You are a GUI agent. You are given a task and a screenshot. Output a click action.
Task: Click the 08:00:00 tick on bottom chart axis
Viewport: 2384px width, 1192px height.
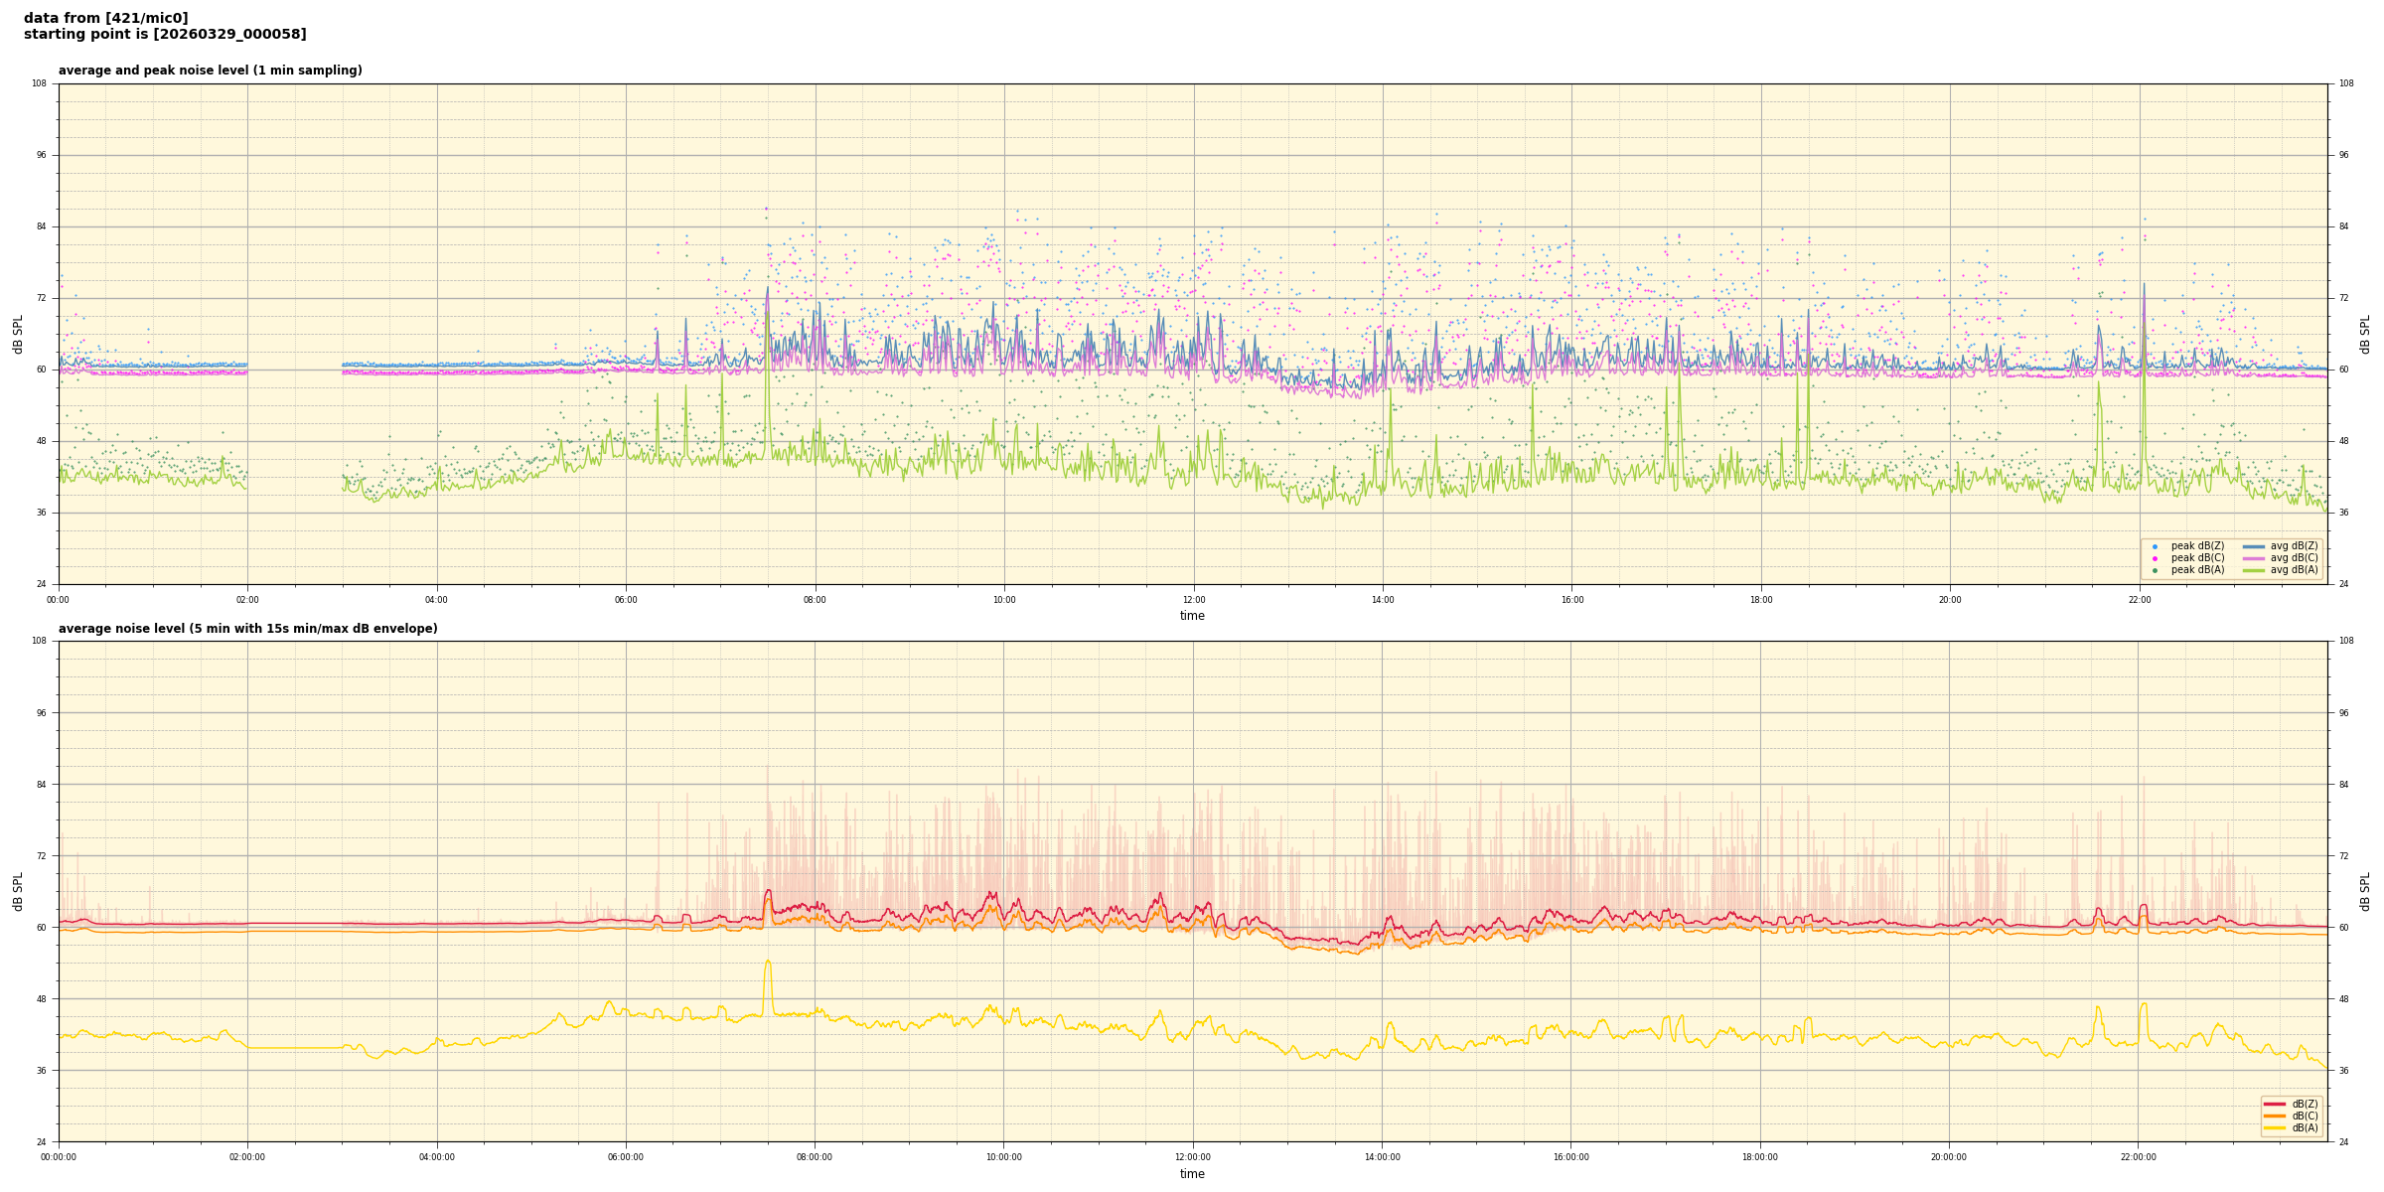click(x=815, y=1157)
